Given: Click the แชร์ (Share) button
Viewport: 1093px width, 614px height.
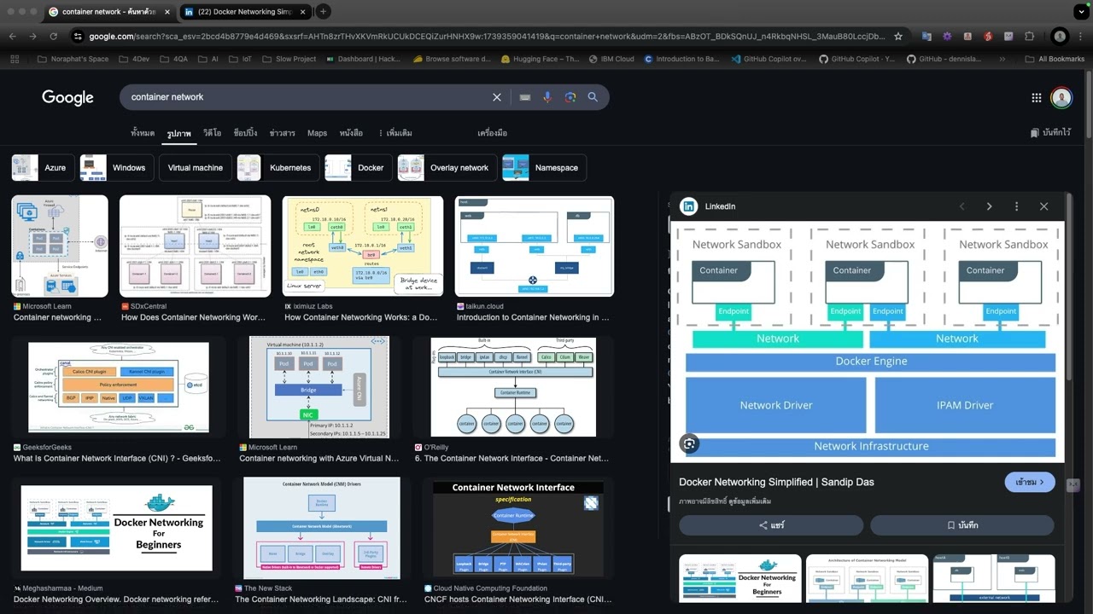Looking at the screenshot, I should 771,525.
